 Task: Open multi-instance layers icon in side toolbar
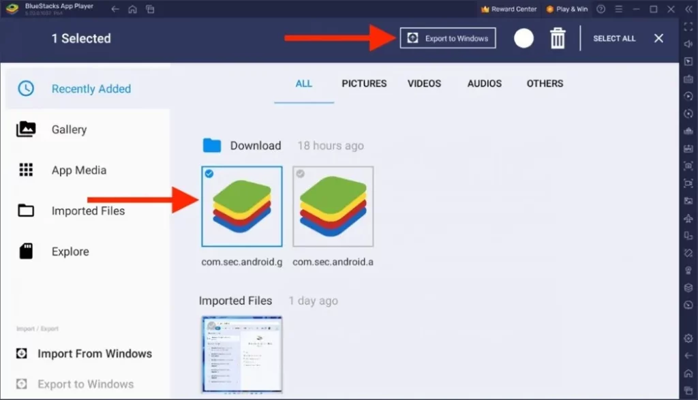click(688, 288)
